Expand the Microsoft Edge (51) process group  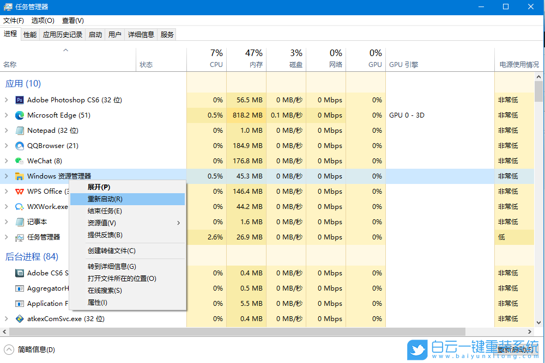coord(7,115)
